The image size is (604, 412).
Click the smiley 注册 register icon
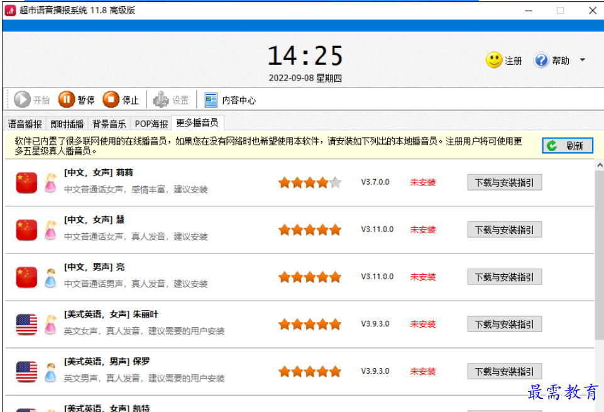point(494,60)
